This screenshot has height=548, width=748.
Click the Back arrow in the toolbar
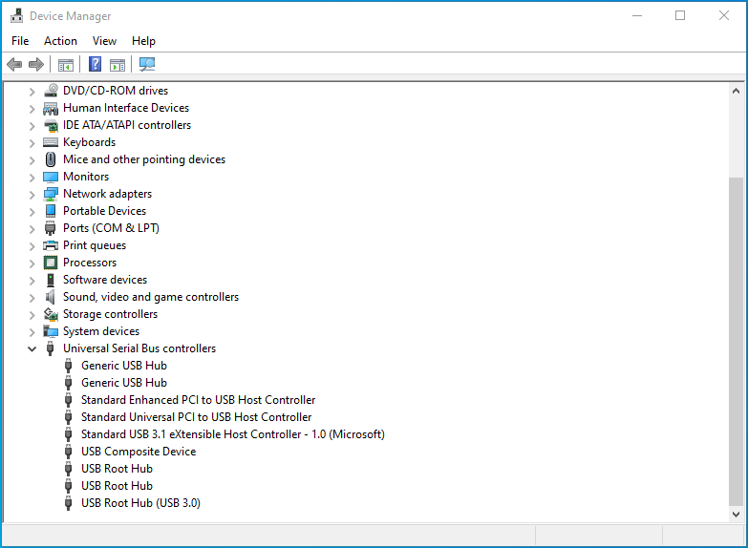click(14, 65)
